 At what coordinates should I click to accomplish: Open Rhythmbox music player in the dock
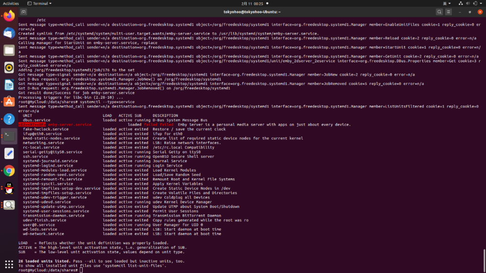click(x=9, y=68)
